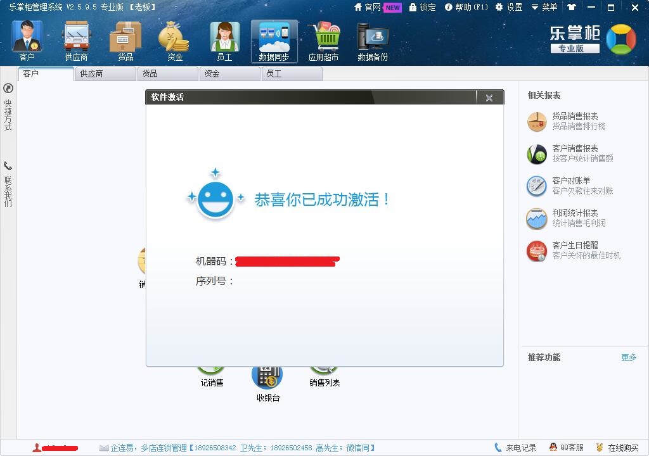Open the 员工 toolbar icon
Viewport: 649px width, 456px height.
[224, 41]
